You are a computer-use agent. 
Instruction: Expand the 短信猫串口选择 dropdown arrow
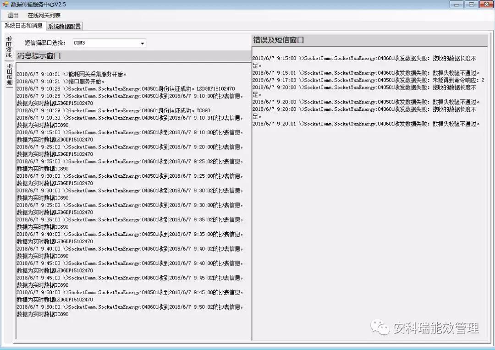(x=142, y=43)
